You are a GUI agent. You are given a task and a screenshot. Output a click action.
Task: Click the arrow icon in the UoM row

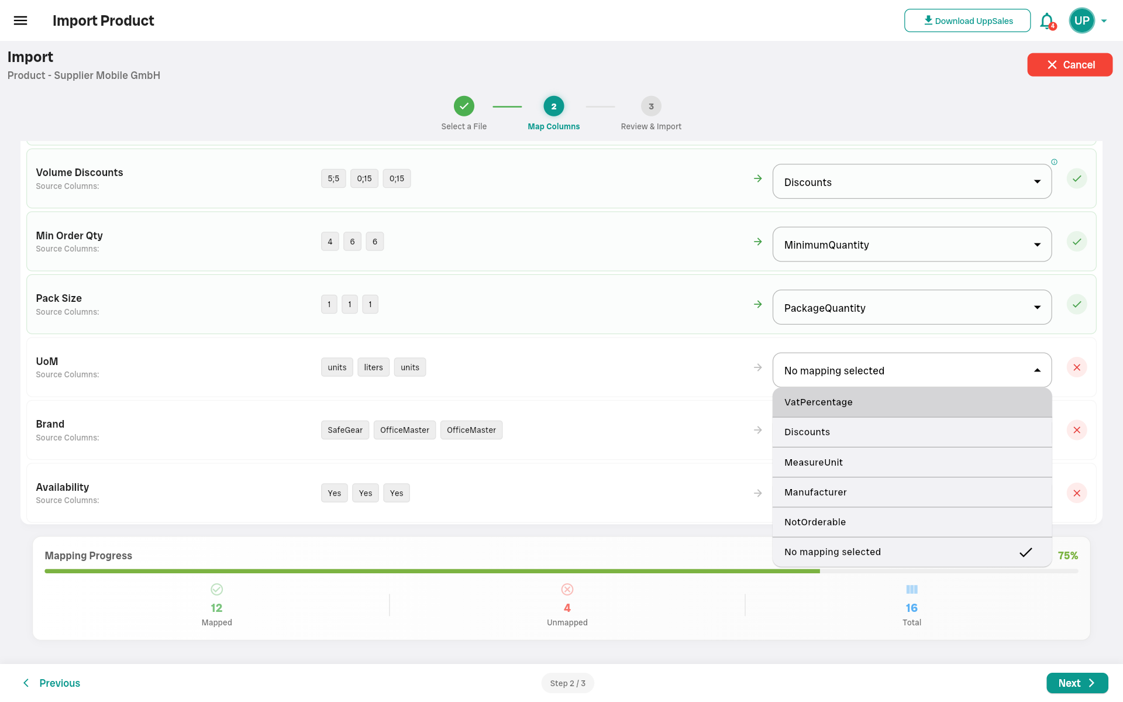coord(757,367)
